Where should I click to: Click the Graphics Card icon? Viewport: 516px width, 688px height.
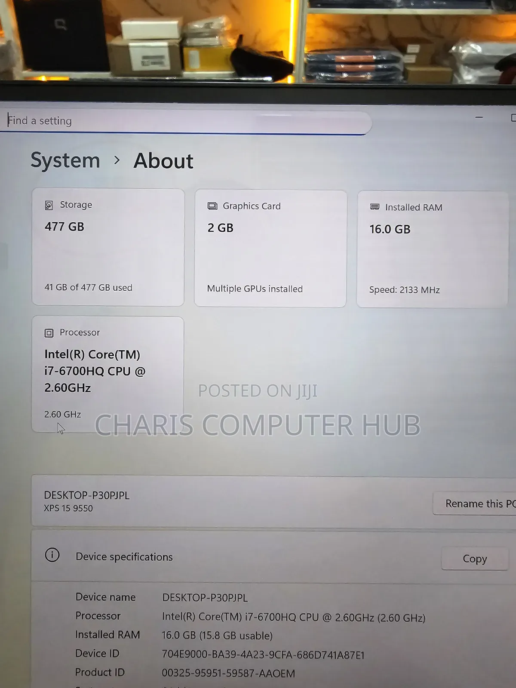(212, 206)
